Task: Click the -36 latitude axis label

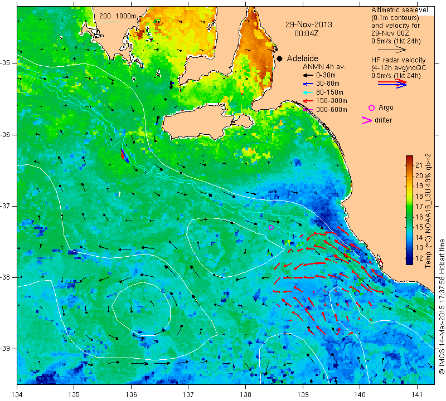Action: pos(7,134)
